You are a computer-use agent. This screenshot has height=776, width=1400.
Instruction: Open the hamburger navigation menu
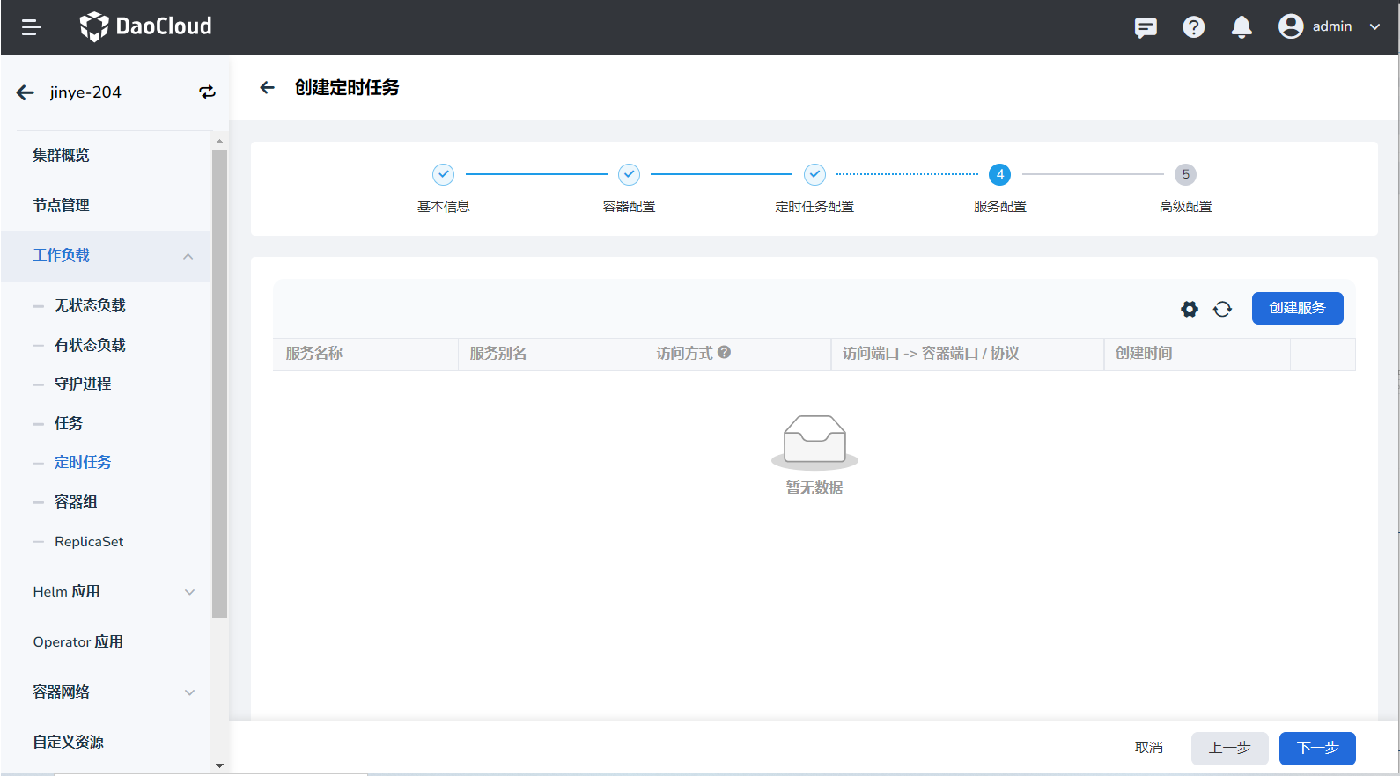click(32, 27)
